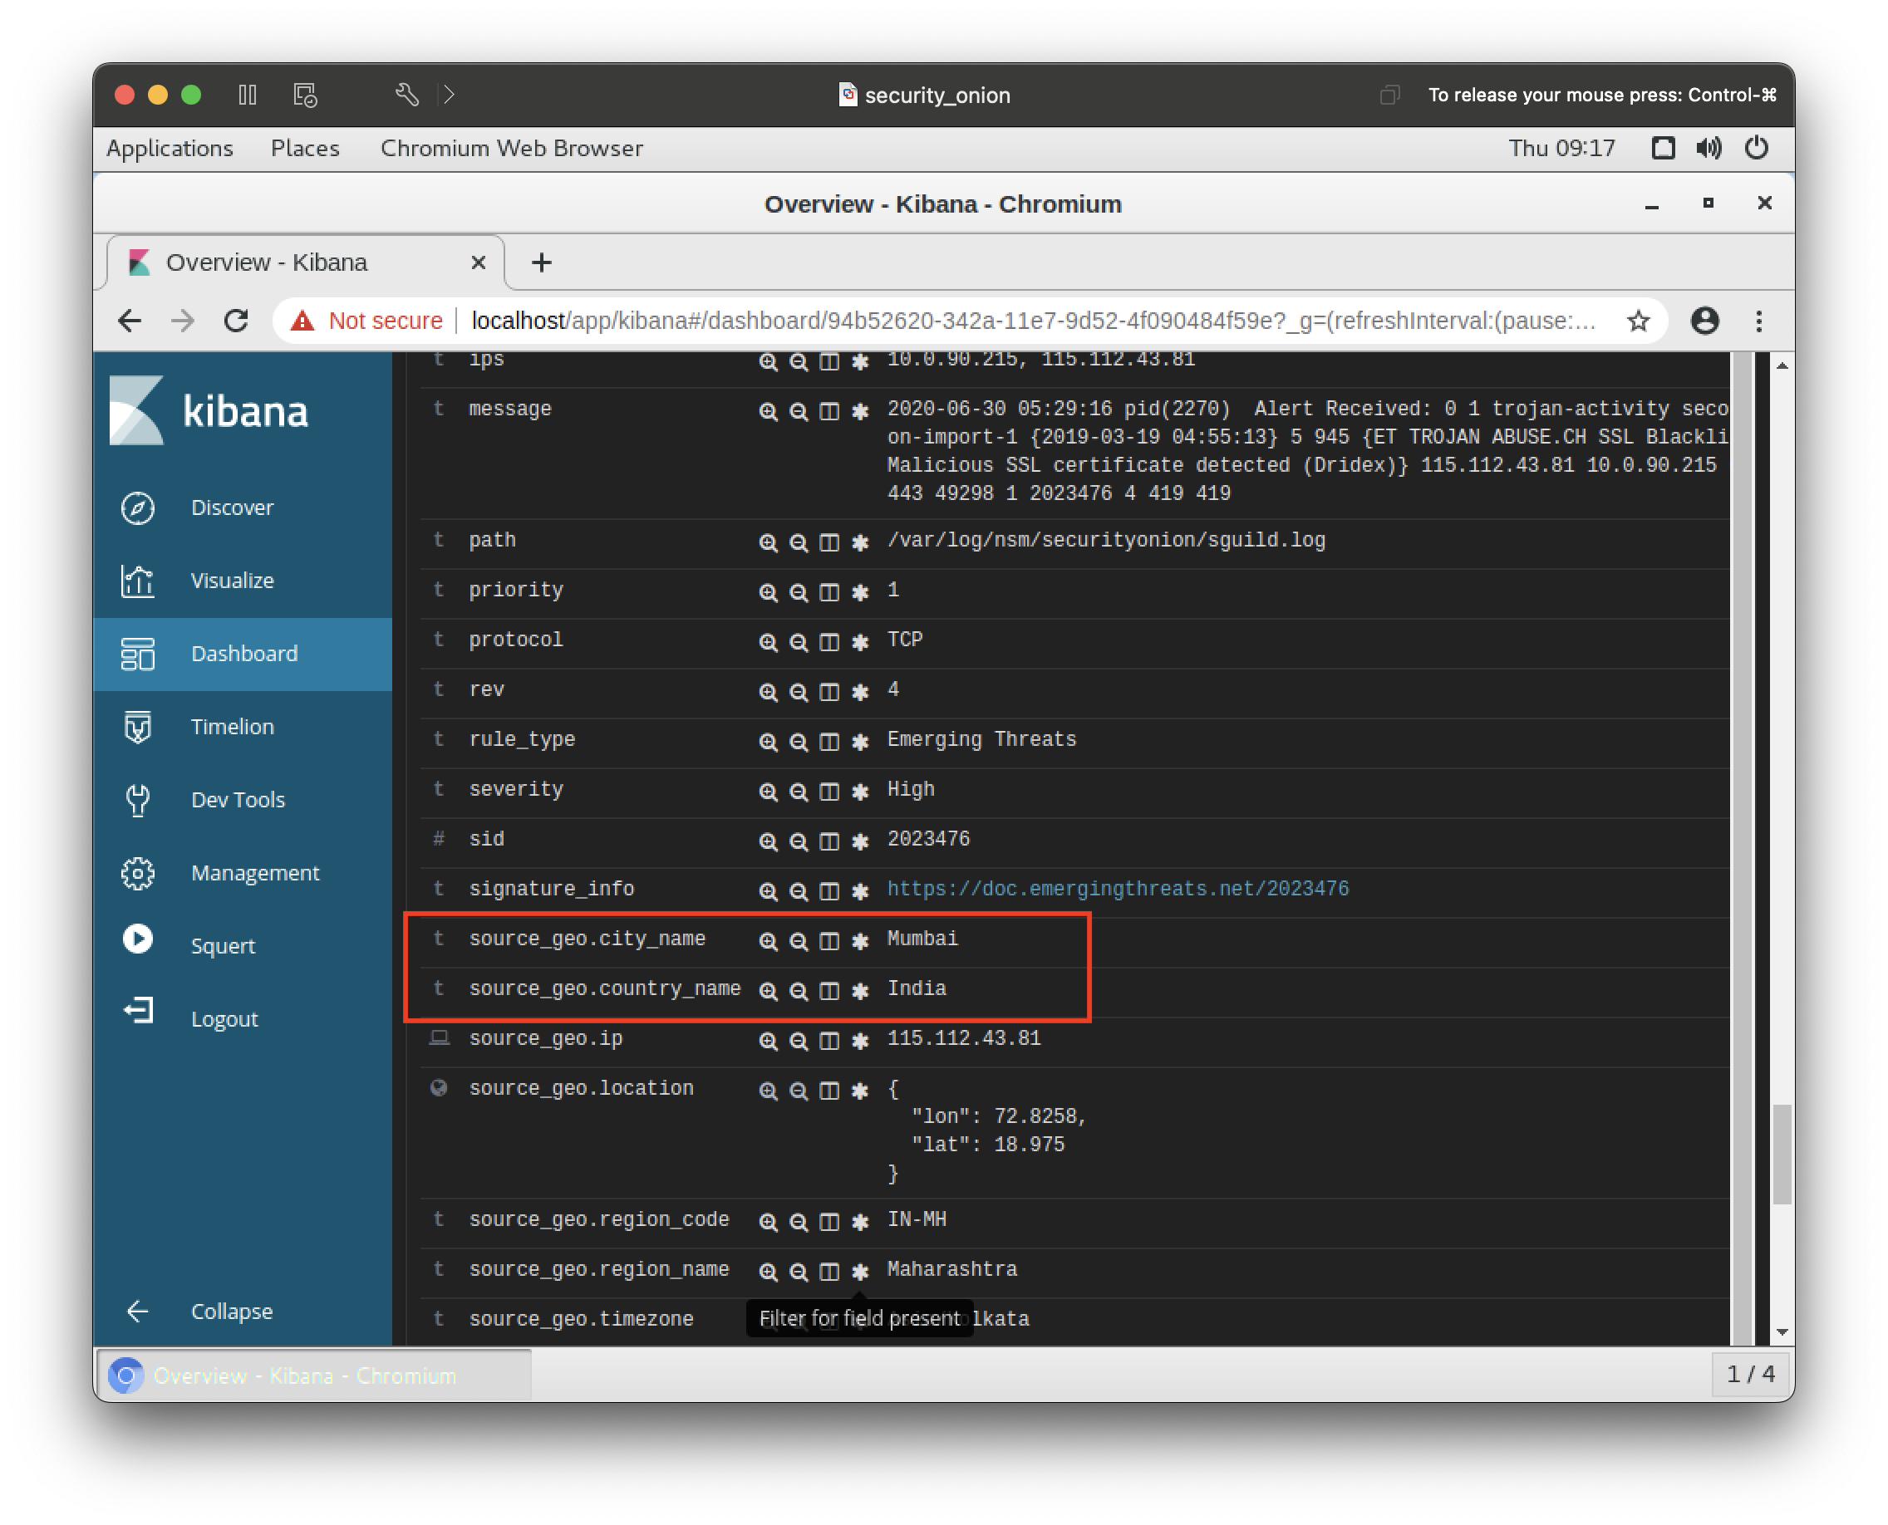The height and width of the screenshot is (1525, 1888).
Task: Open the power menu
Action: 1756,149
